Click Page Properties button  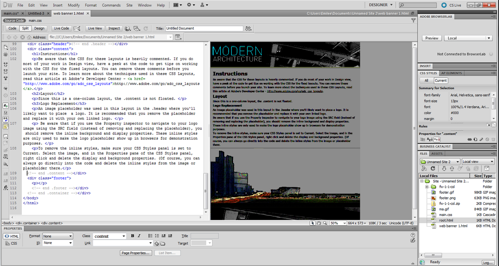point(136,253)
